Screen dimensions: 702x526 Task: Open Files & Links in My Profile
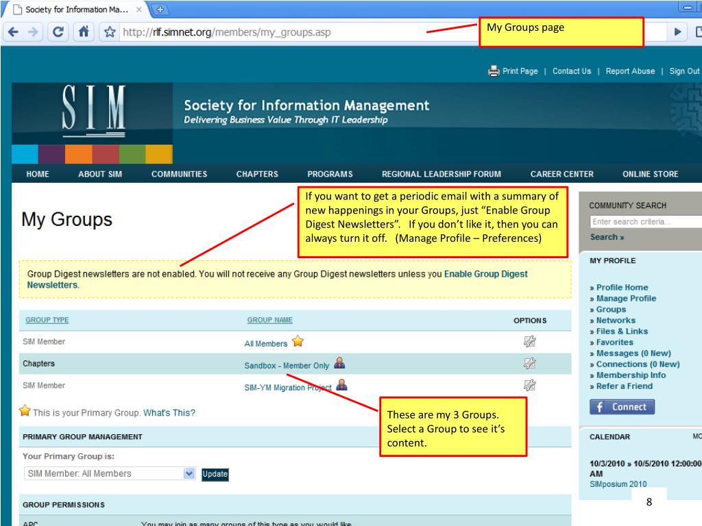[622, 331]
